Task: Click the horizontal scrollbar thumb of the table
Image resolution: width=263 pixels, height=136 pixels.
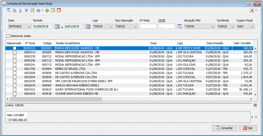Action: pos(56,99)
